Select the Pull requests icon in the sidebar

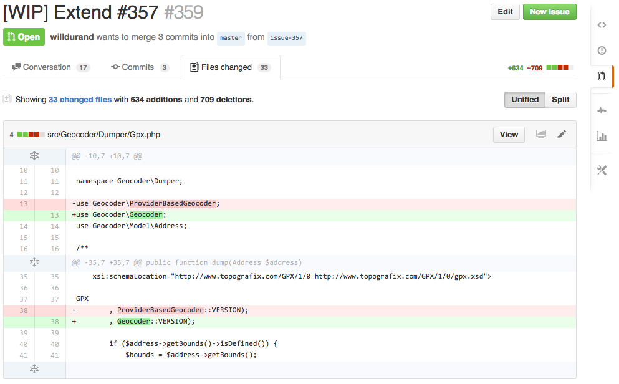click(x=600, y=76)
